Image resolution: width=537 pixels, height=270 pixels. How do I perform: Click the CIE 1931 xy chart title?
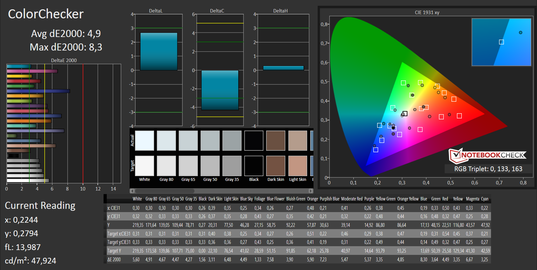(x=427, y=13)
